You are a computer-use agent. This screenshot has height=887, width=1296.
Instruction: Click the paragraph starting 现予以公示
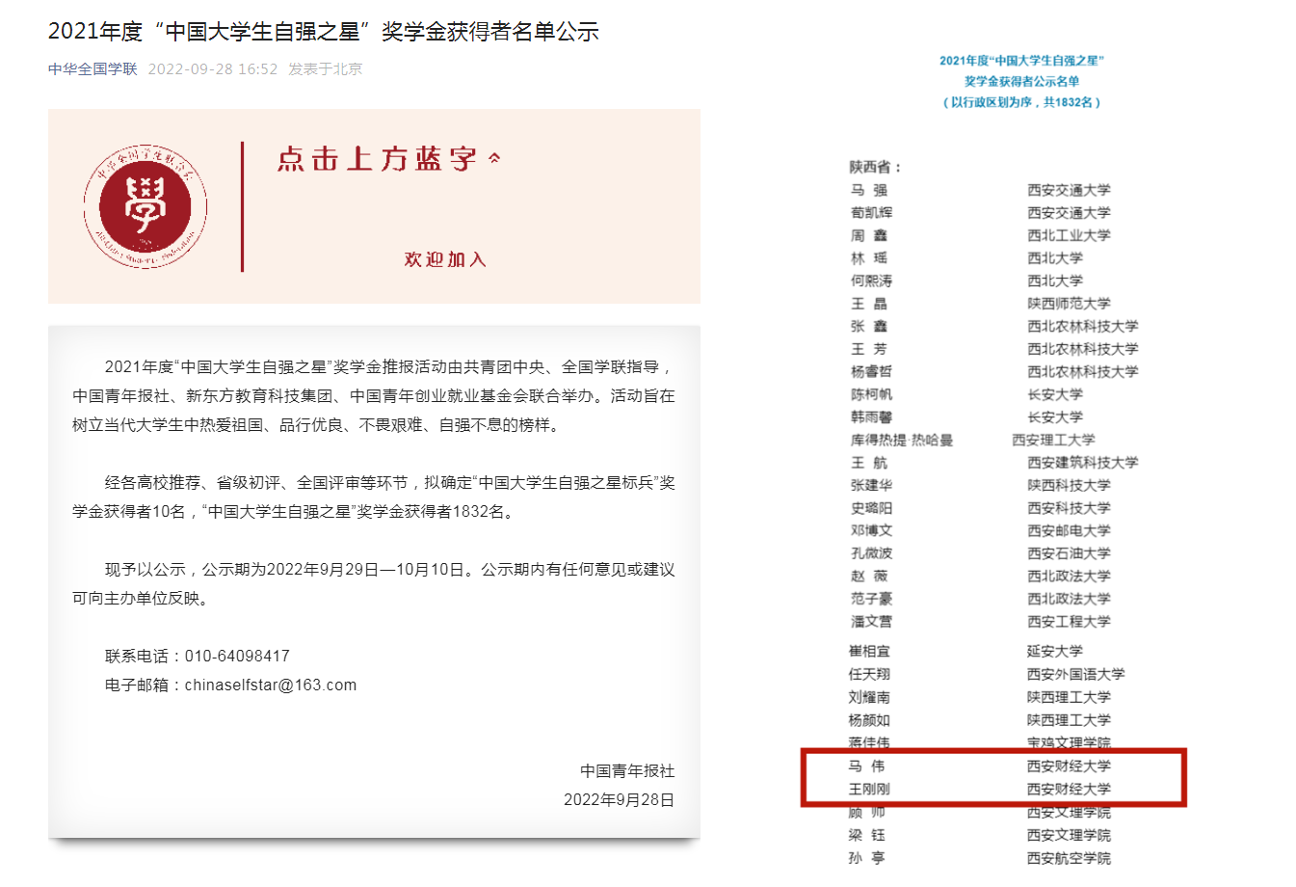(374, 583)
